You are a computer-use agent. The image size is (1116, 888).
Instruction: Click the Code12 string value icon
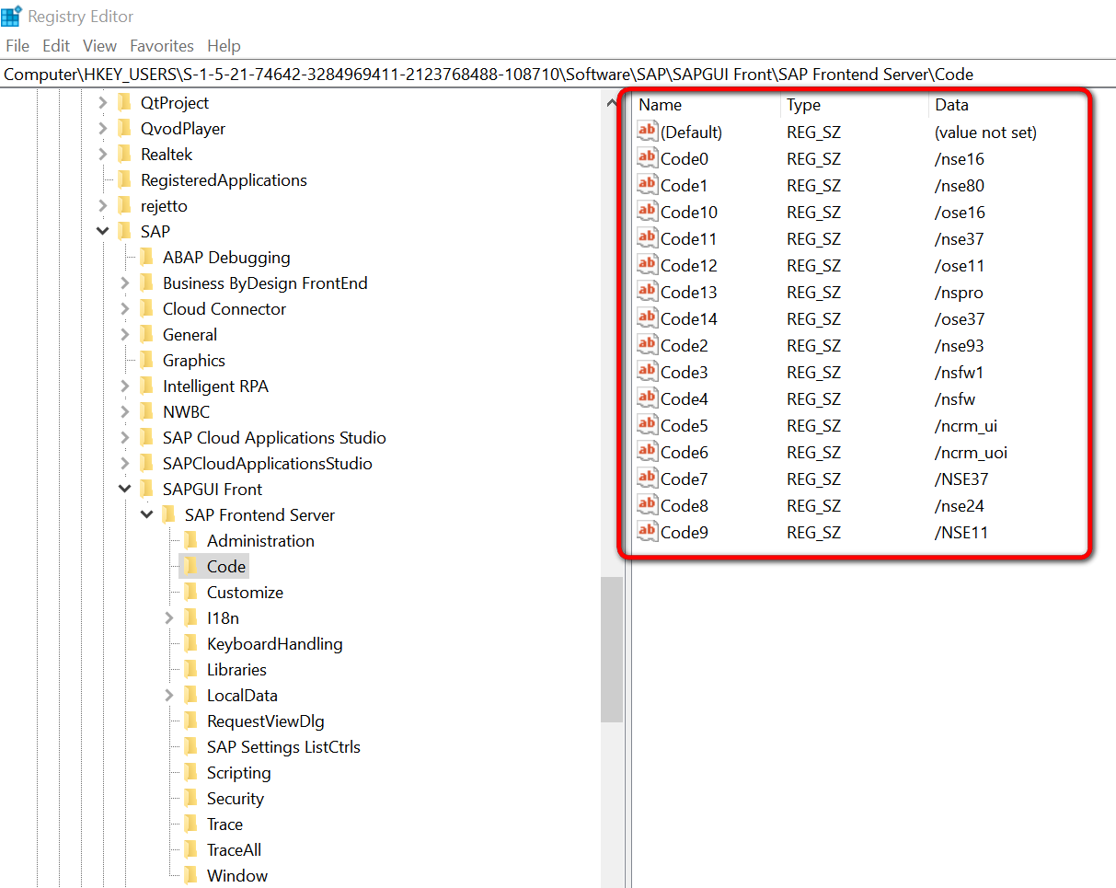[x=648, y=265]
